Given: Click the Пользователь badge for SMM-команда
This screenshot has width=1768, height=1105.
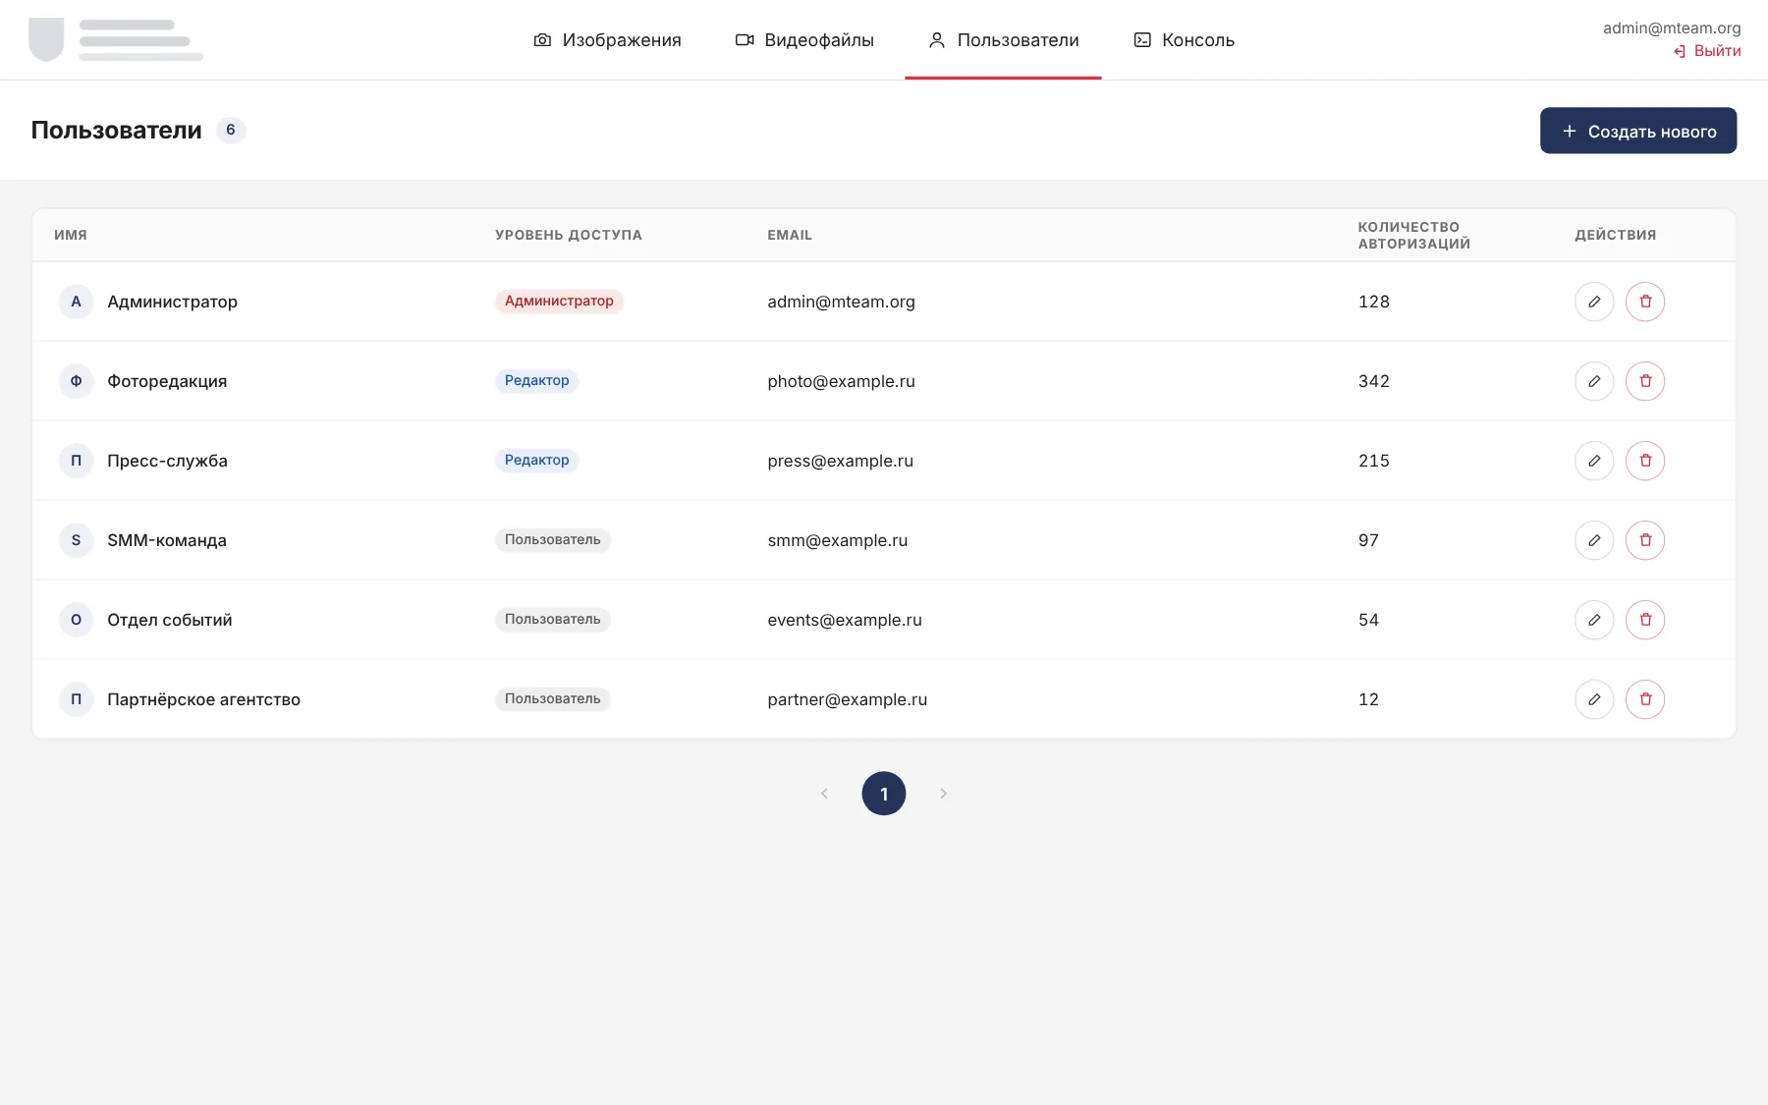Looking at the screenshot, I should click(x=552, y=539).
